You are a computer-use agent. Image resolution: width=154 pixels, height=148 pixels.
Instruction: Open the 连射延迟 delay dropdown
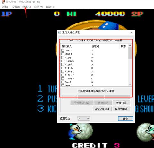pyautogui.click(x=84, y=119)
